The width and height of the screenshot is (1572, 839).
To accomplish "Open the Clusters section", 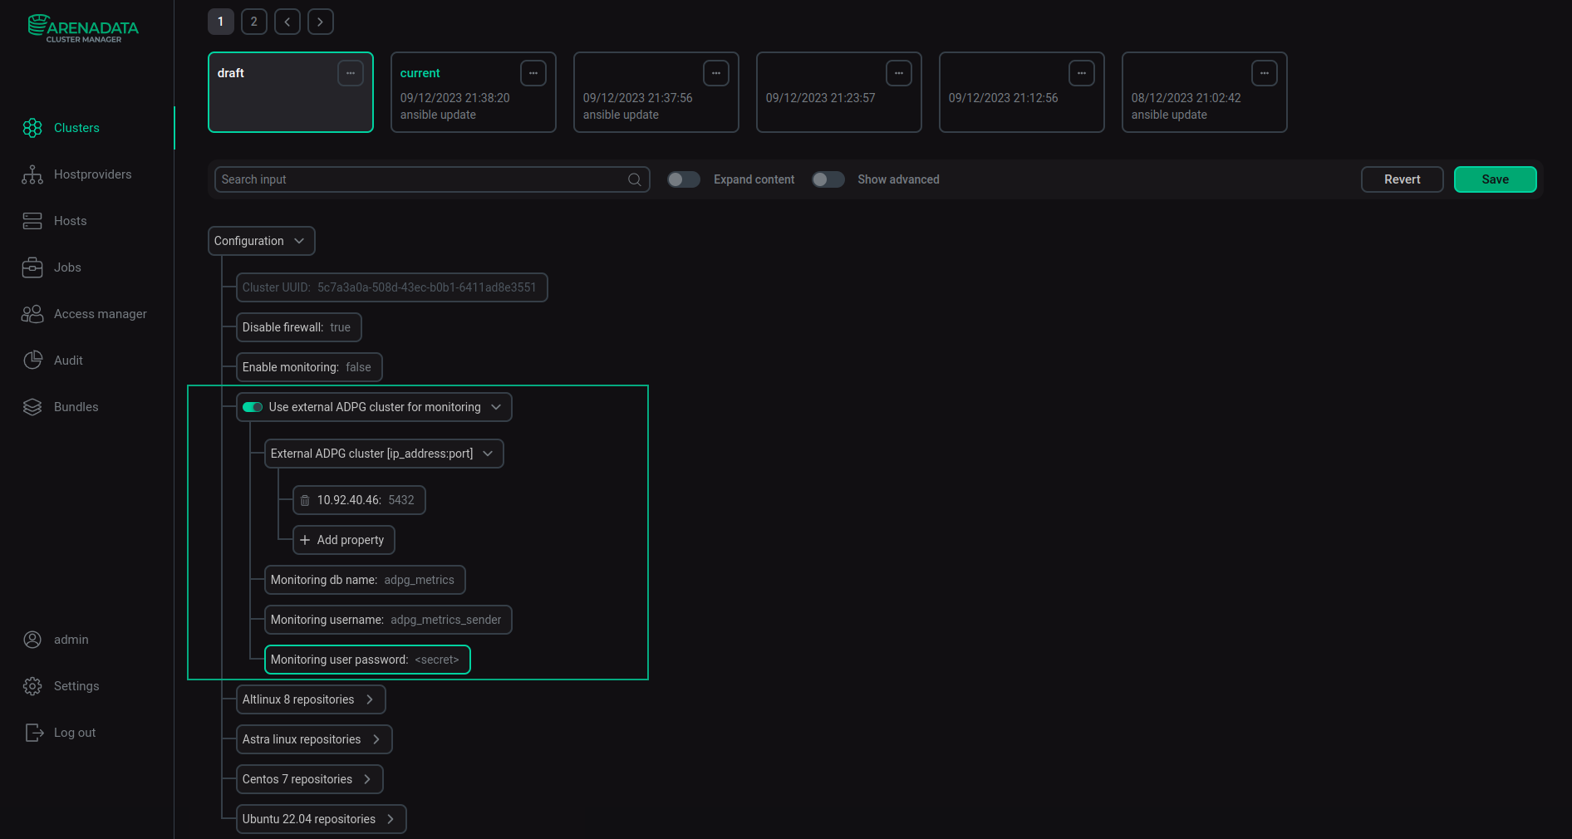I will (76, 128).
